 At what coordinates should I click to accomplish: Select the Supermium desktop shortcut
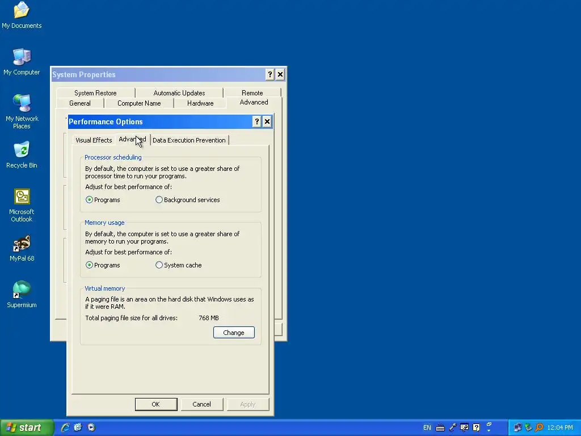coord(22,295)
